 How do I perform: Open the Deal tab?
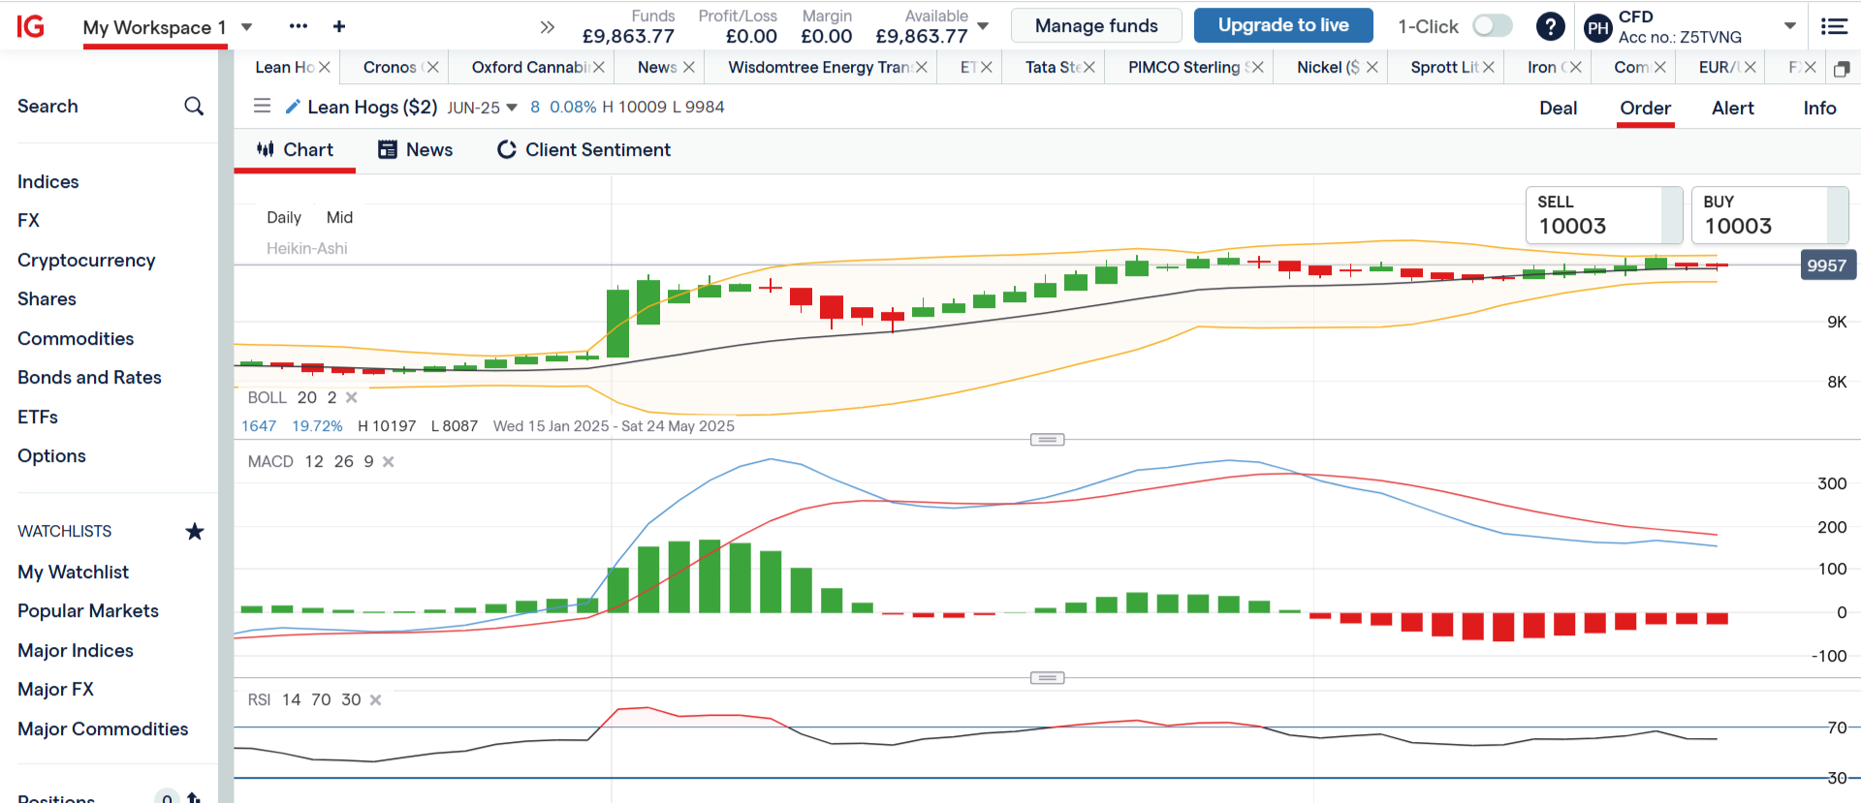(x=1559, y=108)
